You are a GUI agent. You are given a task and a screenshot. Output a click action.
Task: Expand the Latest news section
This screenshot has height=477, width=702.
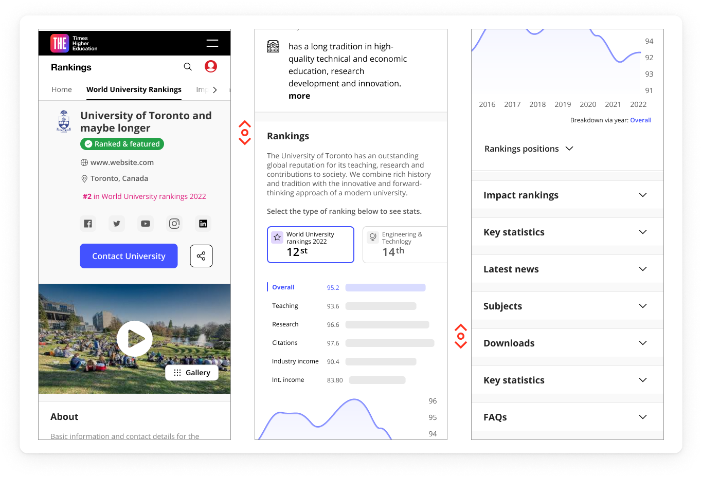(567, 269)
